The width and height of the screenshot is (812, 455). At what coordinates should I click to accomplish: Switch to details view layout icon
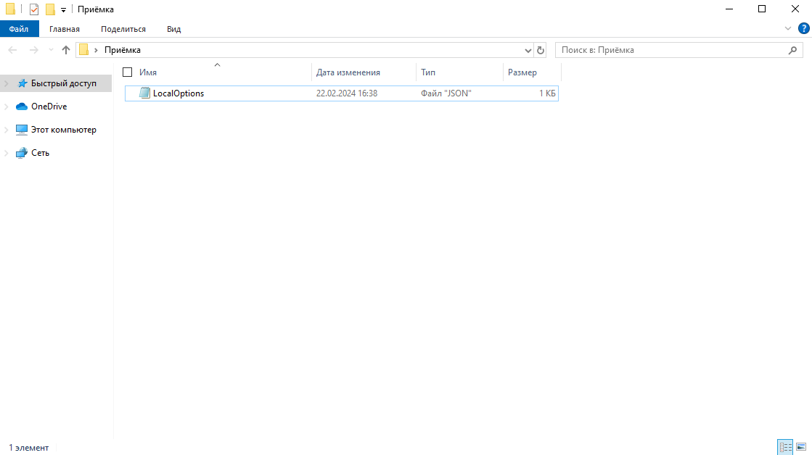(x=785, y=447)
